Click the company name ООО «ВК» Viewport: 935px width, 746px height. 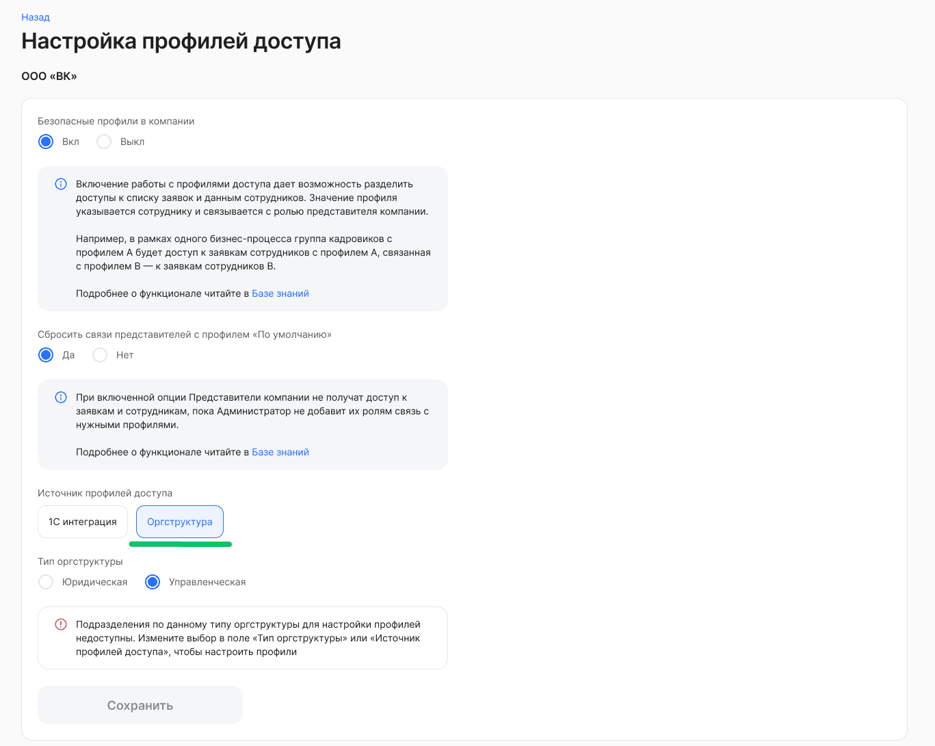point(49,76)
